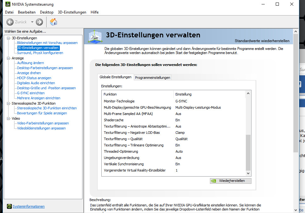This screenshot has height=213, width=305.
Task: Switch to the Programmeinstellungen tab
Action: tap(152, 78)
